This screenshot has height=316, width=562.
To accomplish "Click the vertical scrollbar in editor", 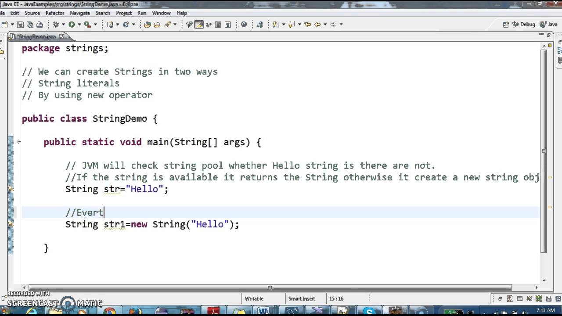I will (544, 151).
